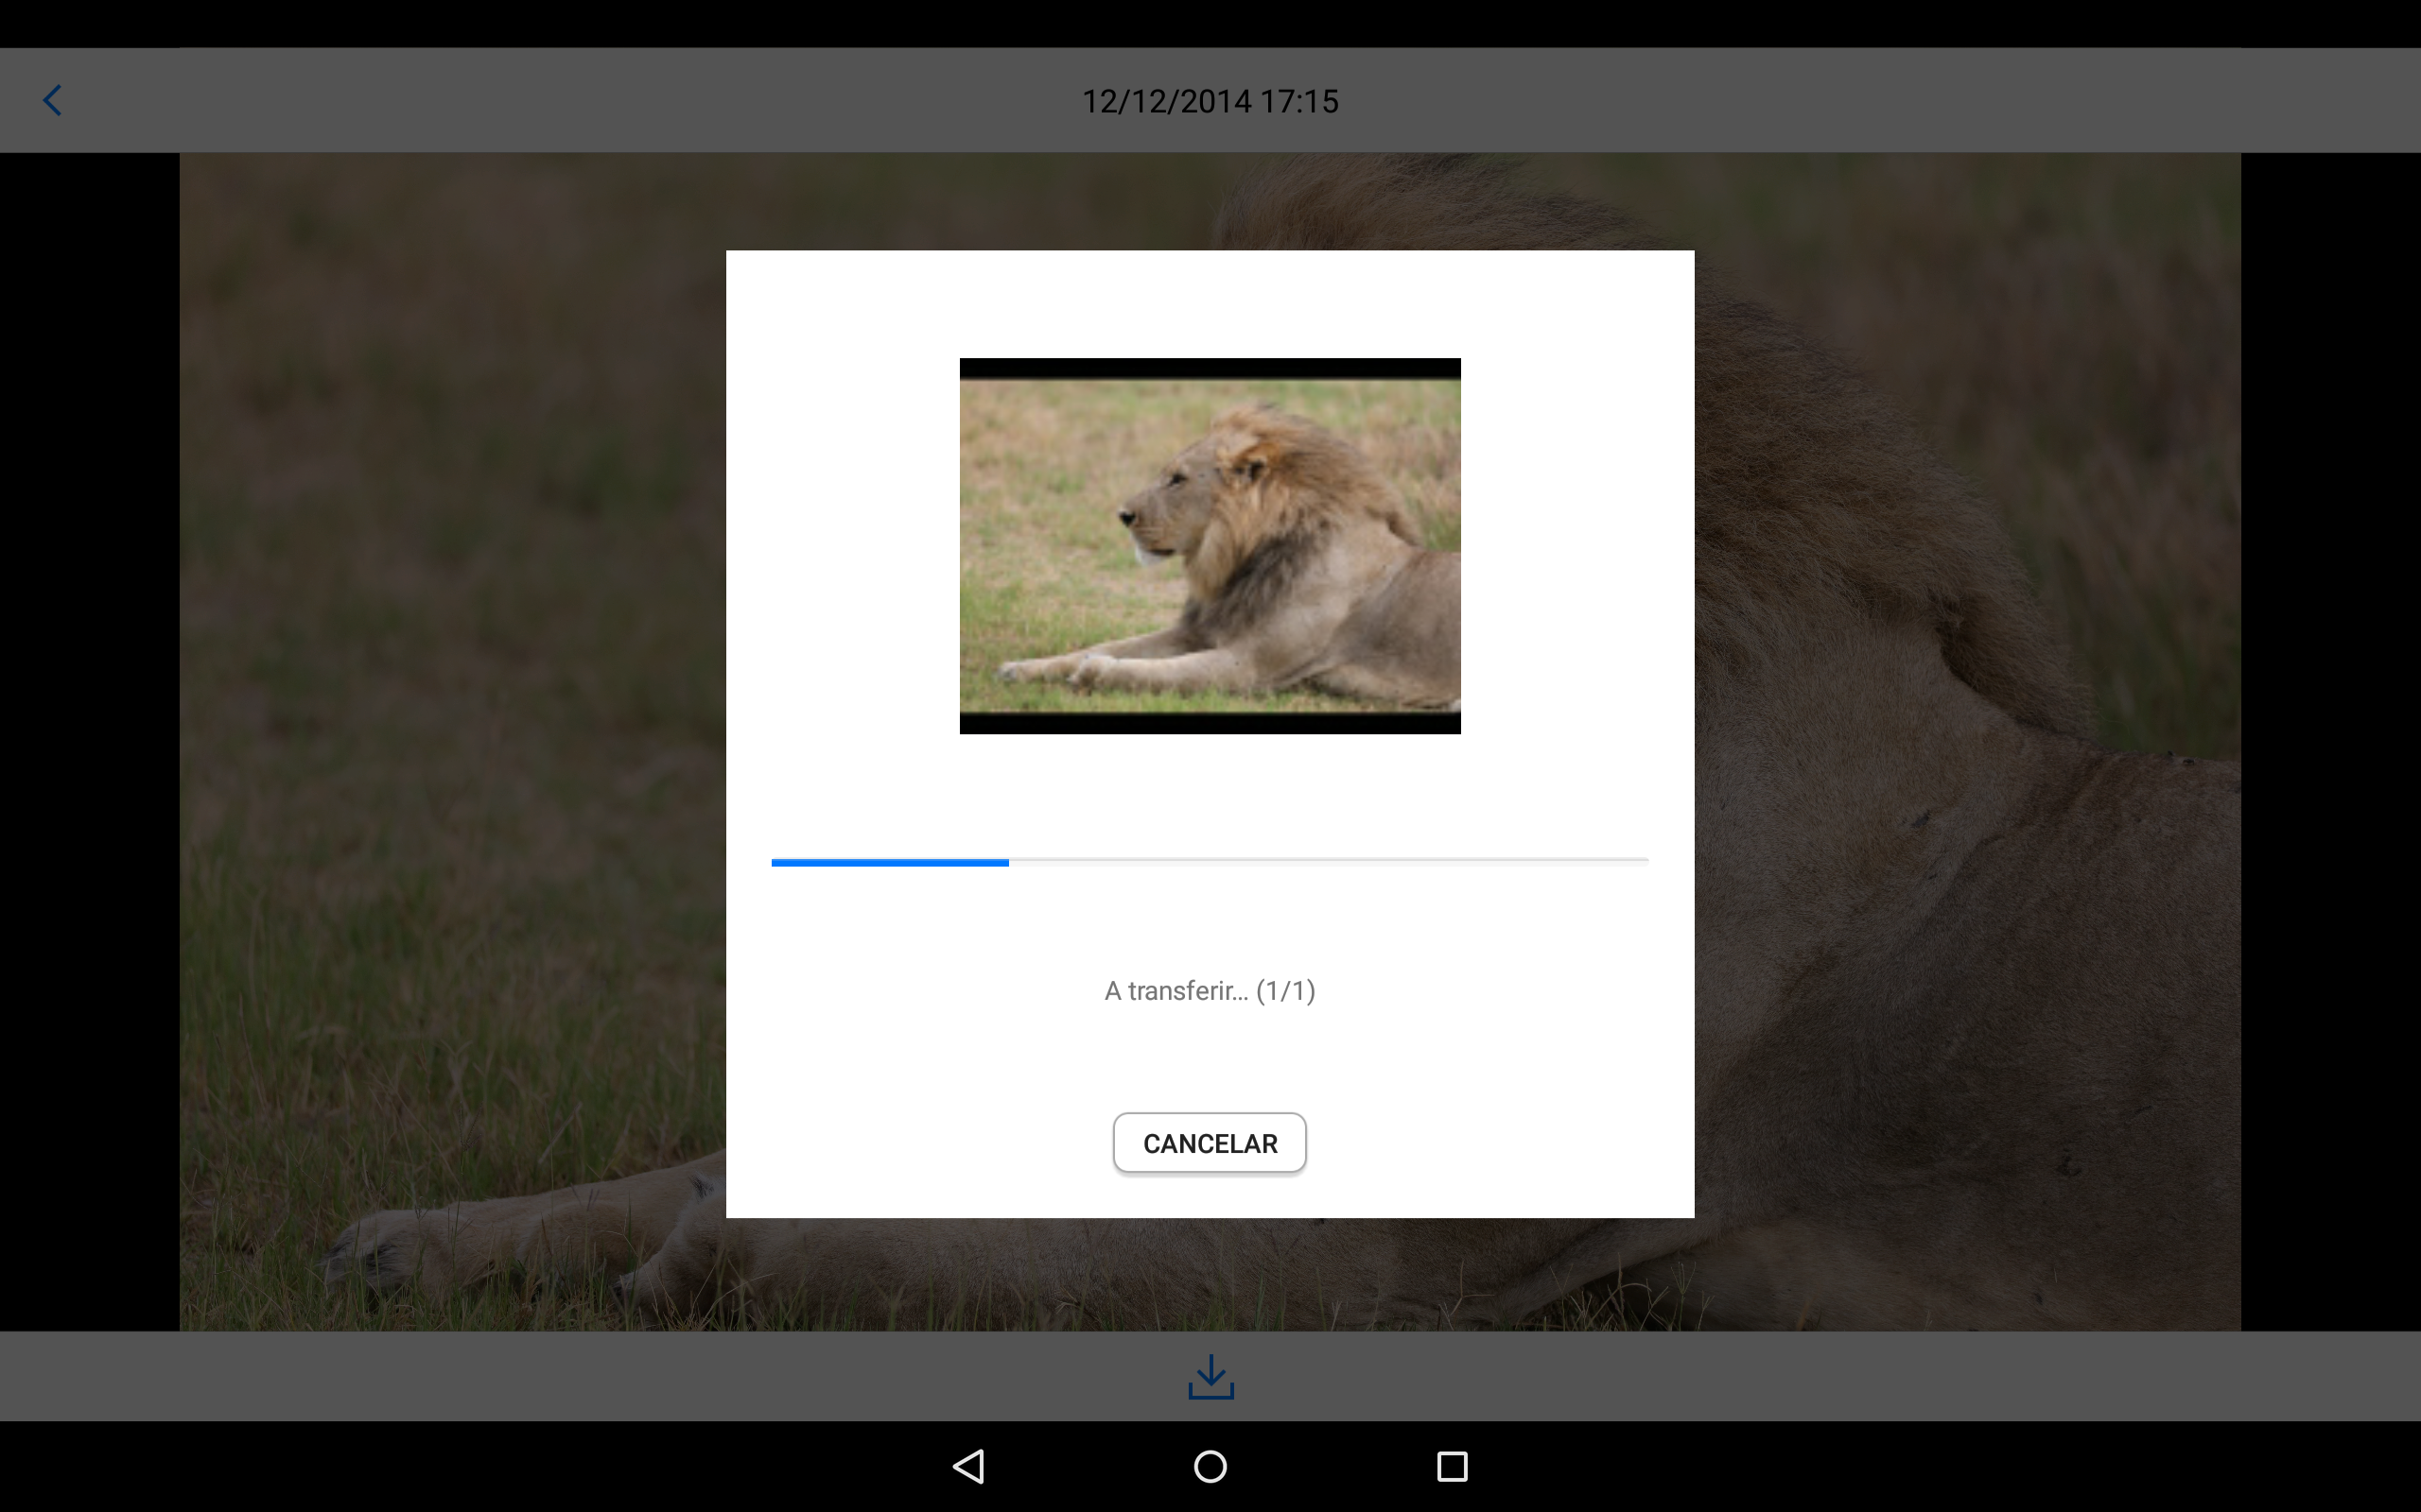The height and width of the screenshot is (1512, 2421).
Task: Click the black letterbox strip right of photo
Action: coord(2331,740)
